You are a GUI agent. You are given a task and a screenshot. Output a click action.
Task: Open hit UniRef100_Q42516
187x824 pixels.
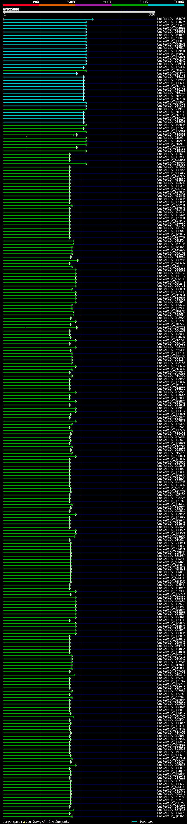coord(171,372)
